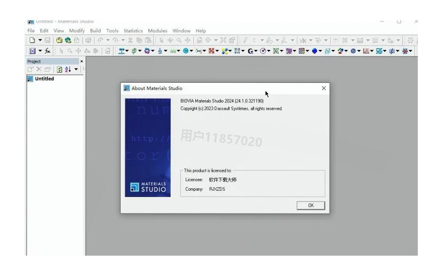The width and height of the screenshot is (443, 276).
Task: Expand dropdown arrow beside green waves module
Action: 178,51
